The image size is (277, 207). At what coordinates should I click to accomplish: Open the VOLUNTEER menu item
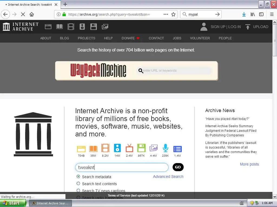200,38
